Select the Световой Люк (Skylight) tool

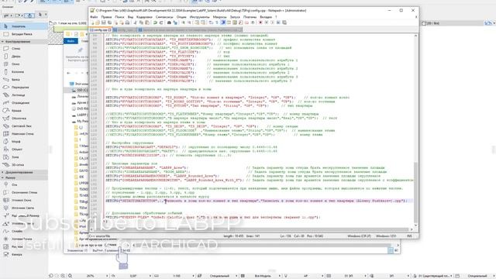24,126
